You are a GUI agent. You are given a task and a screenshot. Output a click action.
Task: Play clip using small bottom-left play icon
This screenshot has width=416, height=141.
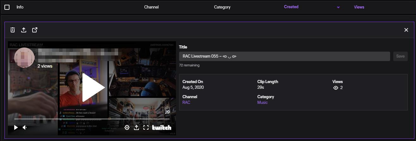click(x=16, y=127)
